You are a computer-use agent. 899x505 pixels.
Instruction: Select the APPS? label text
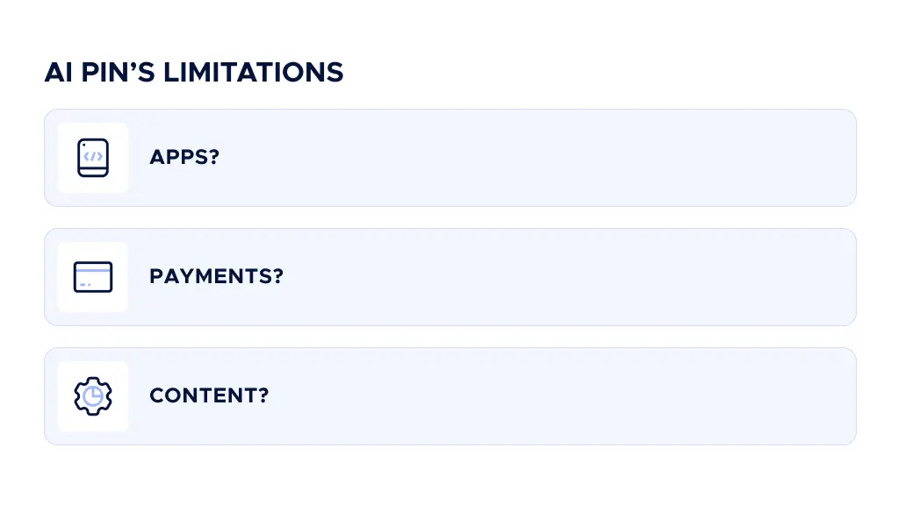pos(184,158)
